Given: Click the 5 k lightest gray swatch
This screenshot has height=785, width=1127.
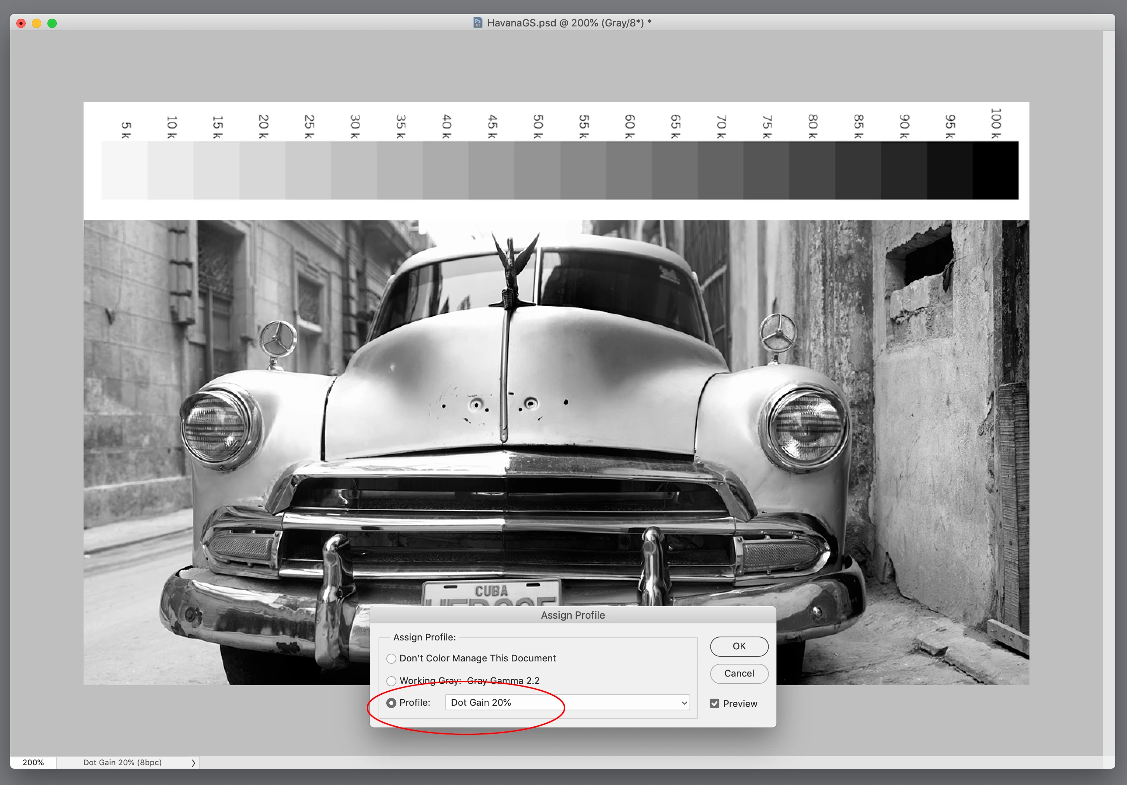Looking at the screenshot, I should pyautogui.click(x=125, y=170).
